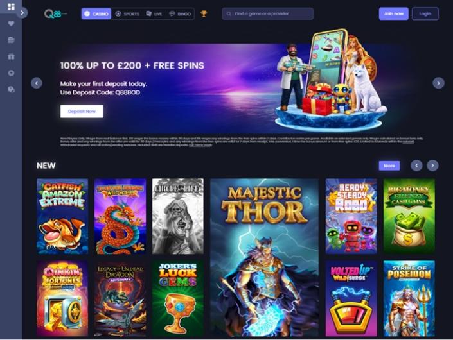Click the More button for new games

[x=389, y=166]
